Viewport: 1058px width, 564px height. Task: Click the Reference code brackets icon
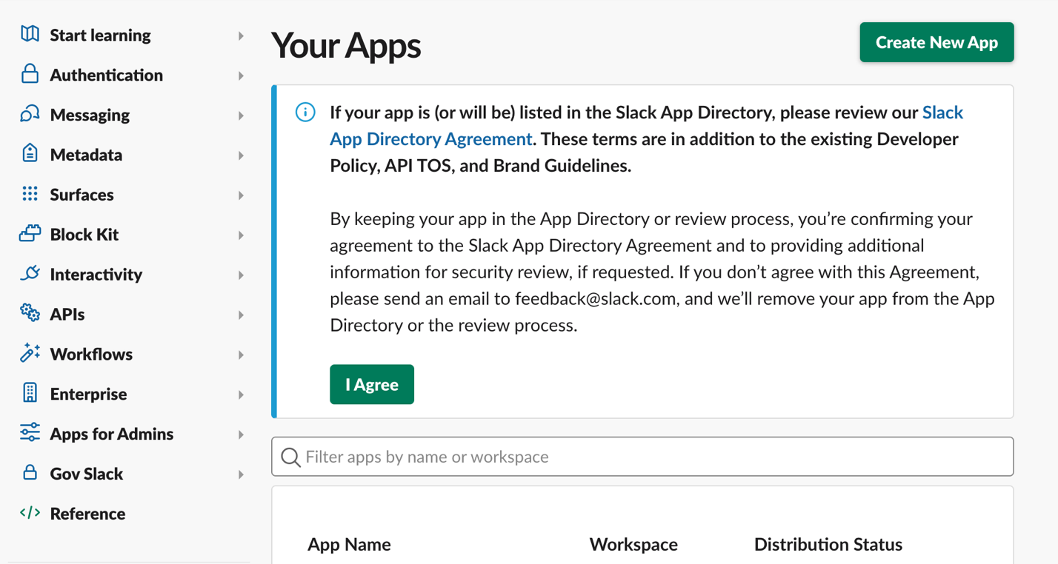pos(30,513)
